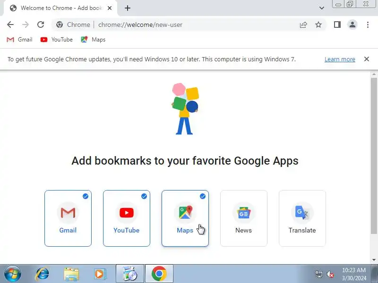Dismiss the Windows 7 update notice
378x283 pixels.
[x=367, y=59]
